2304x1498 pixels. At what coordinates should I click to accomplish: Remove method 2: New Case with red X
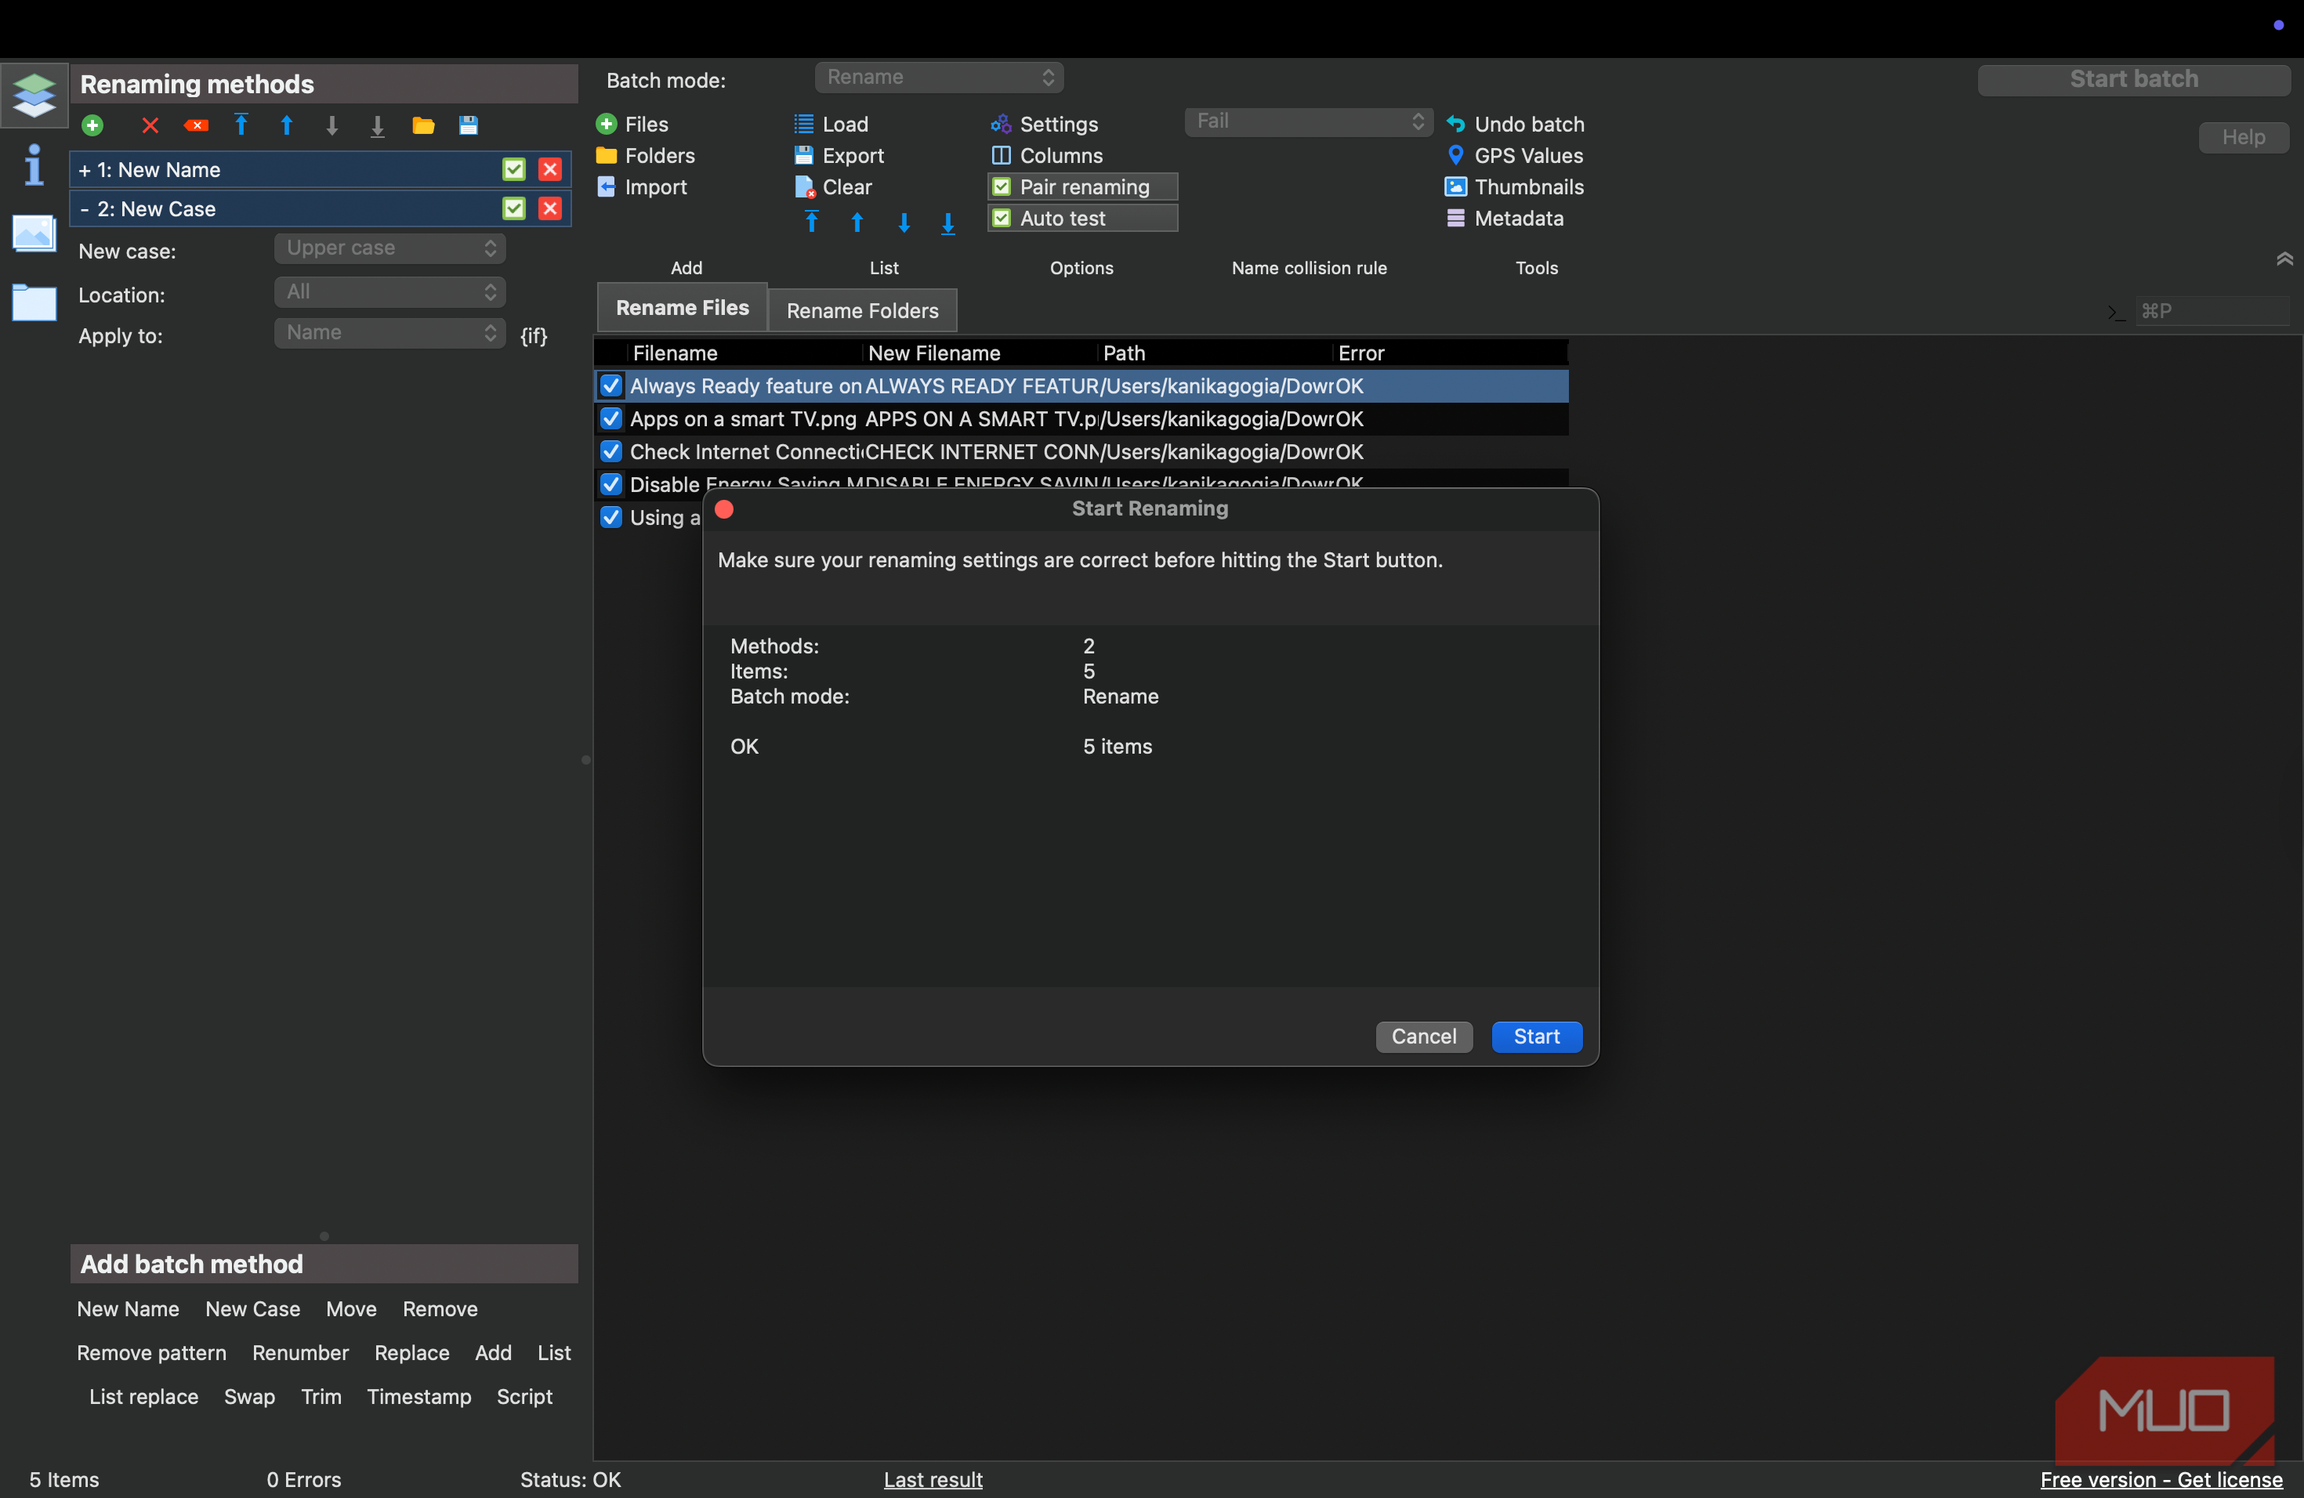(x=550, y=209)
